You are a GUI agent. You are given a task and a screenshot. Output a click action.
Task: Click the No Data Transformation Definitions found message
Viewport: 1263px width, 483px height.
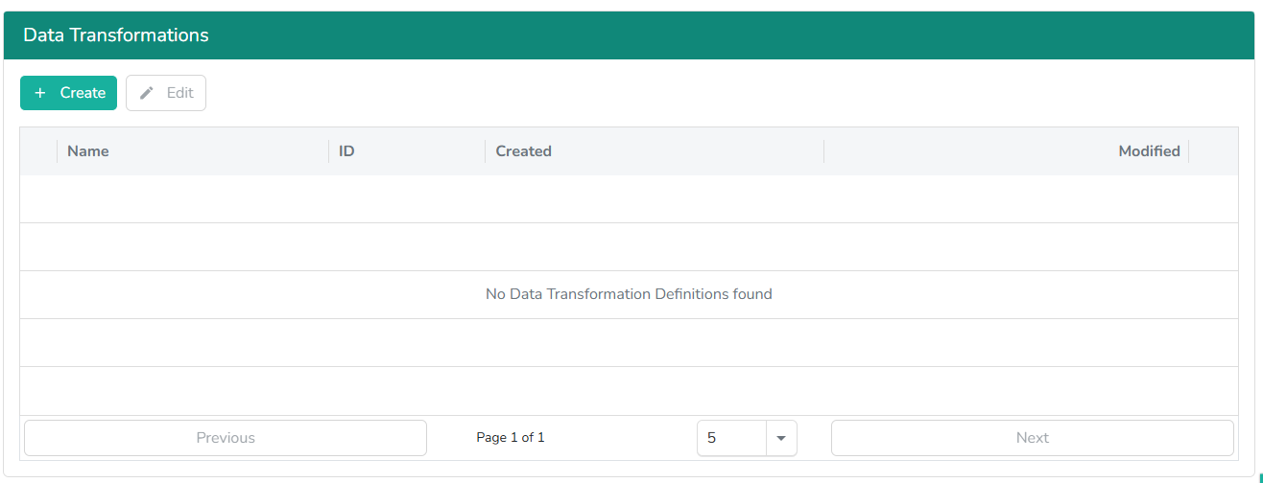[629, 294]
